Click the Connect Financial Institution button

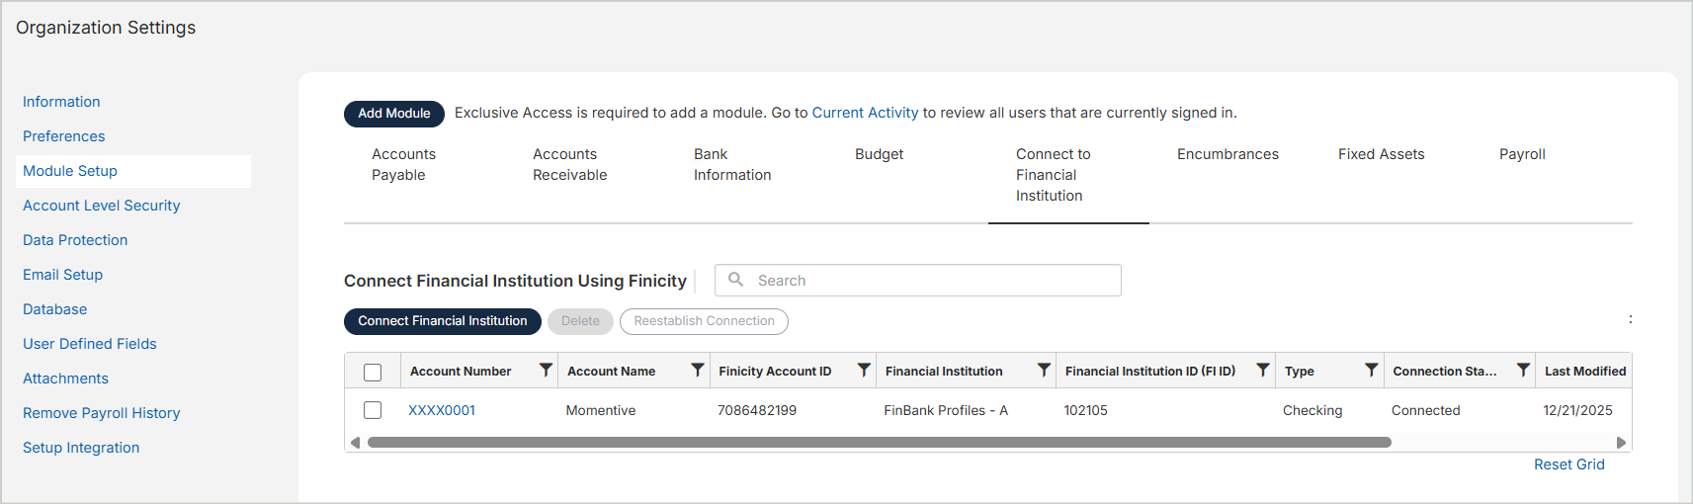click(x=443, y=321)
